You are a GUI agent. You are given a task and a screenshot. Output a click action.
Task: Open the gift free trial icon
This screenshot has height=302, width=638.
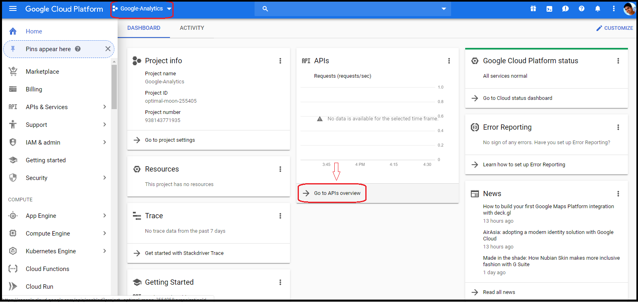click(533, 8)
